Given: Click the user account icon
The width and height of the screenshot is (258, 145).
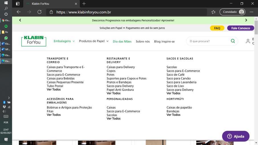Looking at the screenshot, I should pyautogui.click(x=248, y=41).
